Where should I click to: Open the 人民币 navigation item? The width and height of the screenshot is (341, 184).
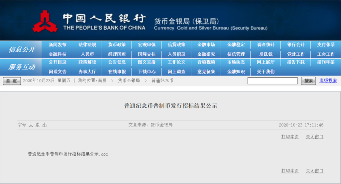click(x=87, y=54)
